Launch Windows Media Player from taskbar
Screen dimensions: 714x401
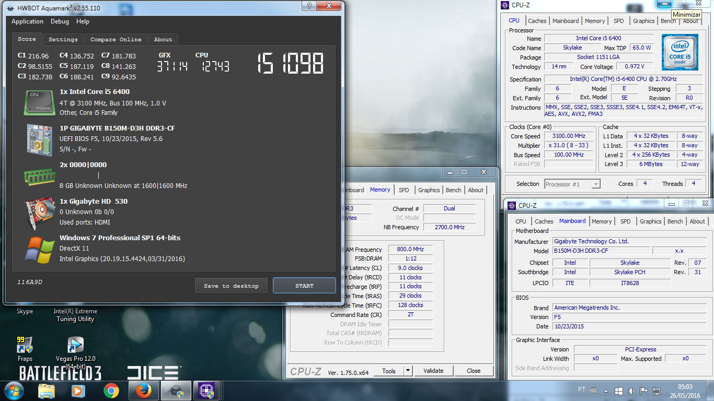78,391
